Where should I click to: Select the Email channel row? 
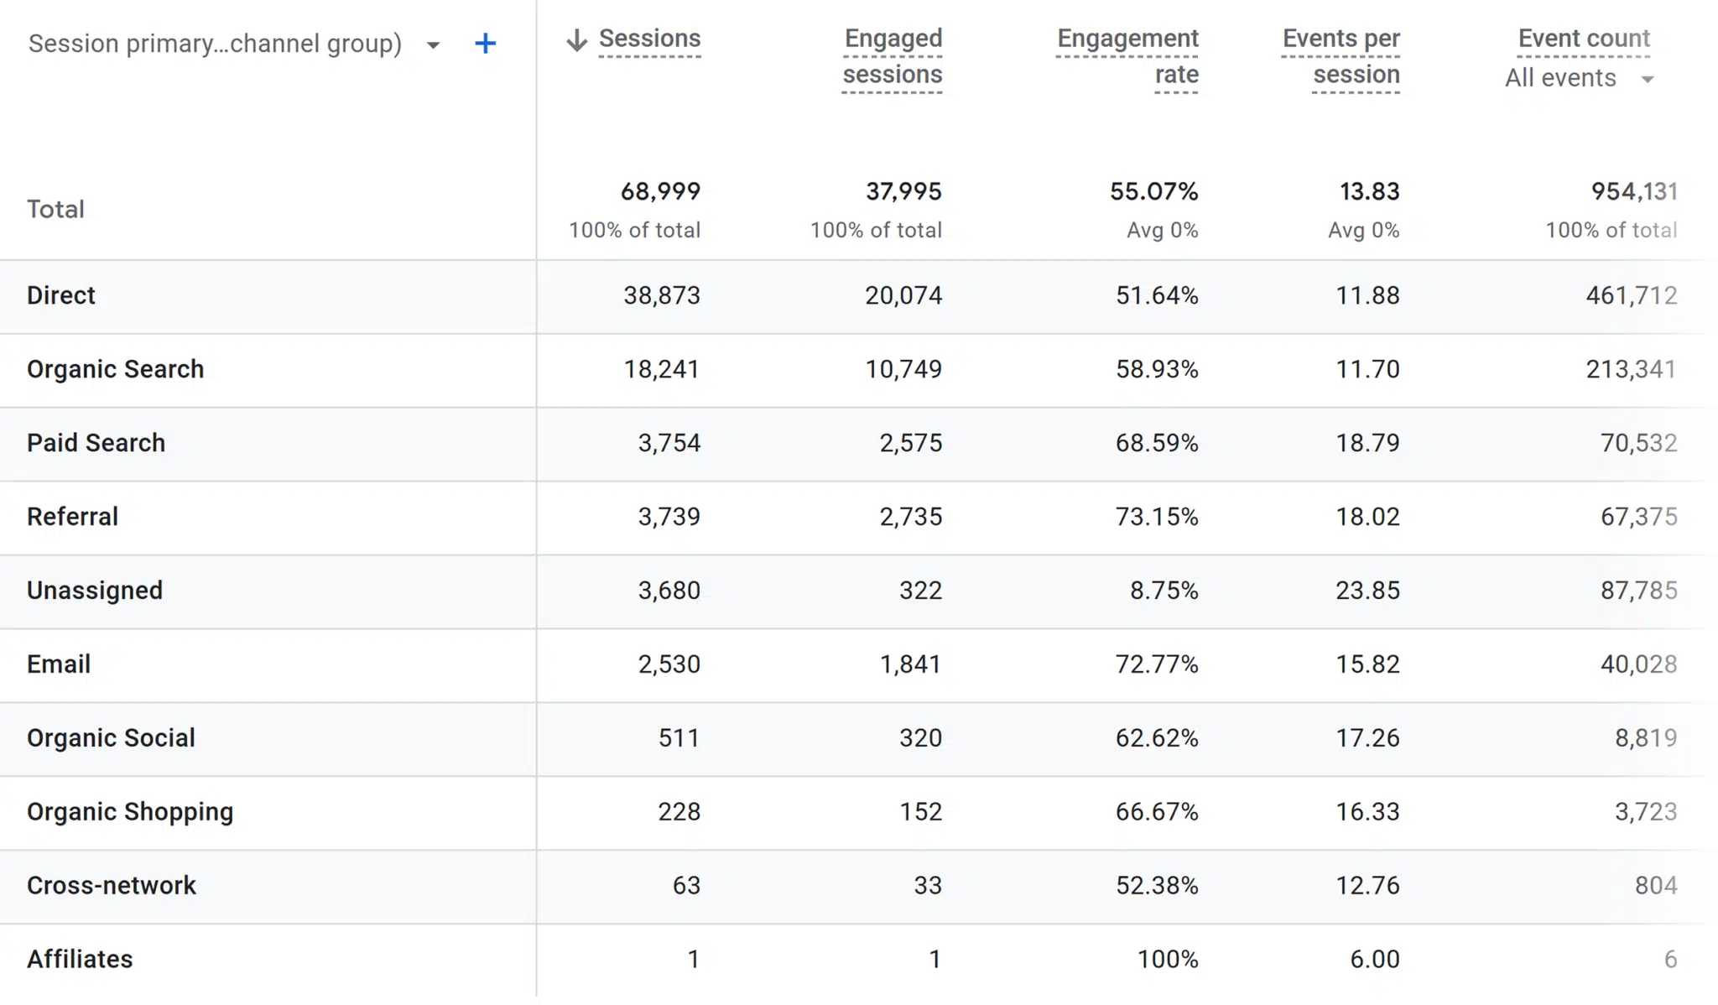[x=59, y=664]
